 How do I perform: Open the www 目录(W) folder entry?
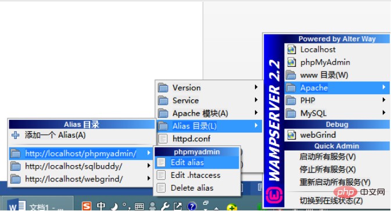pyautogui.click(x=337, y=75)
